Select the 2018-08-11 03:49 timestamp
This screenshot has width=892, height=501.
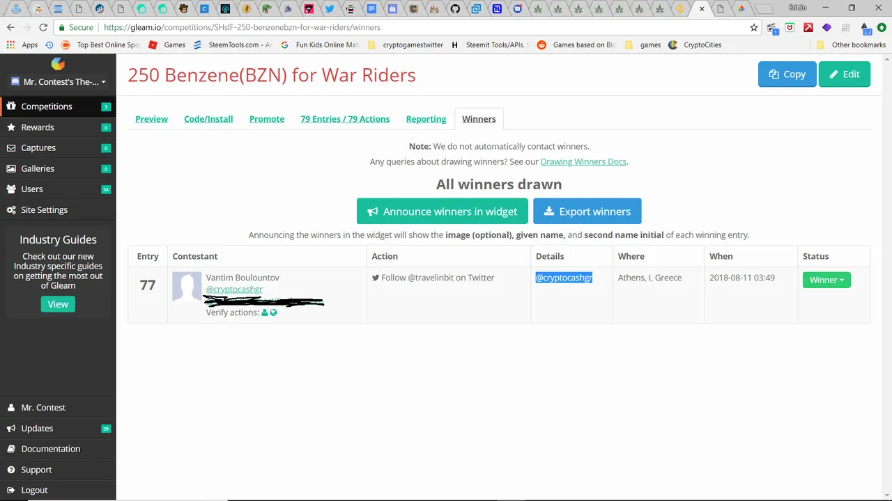(742, 278)
